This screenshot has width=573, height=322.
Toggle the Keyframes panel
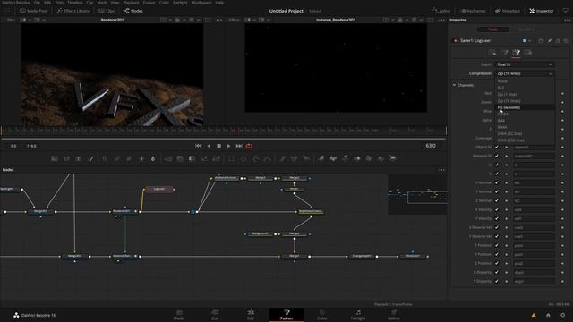pyautogui.click(x=473, y=11)
